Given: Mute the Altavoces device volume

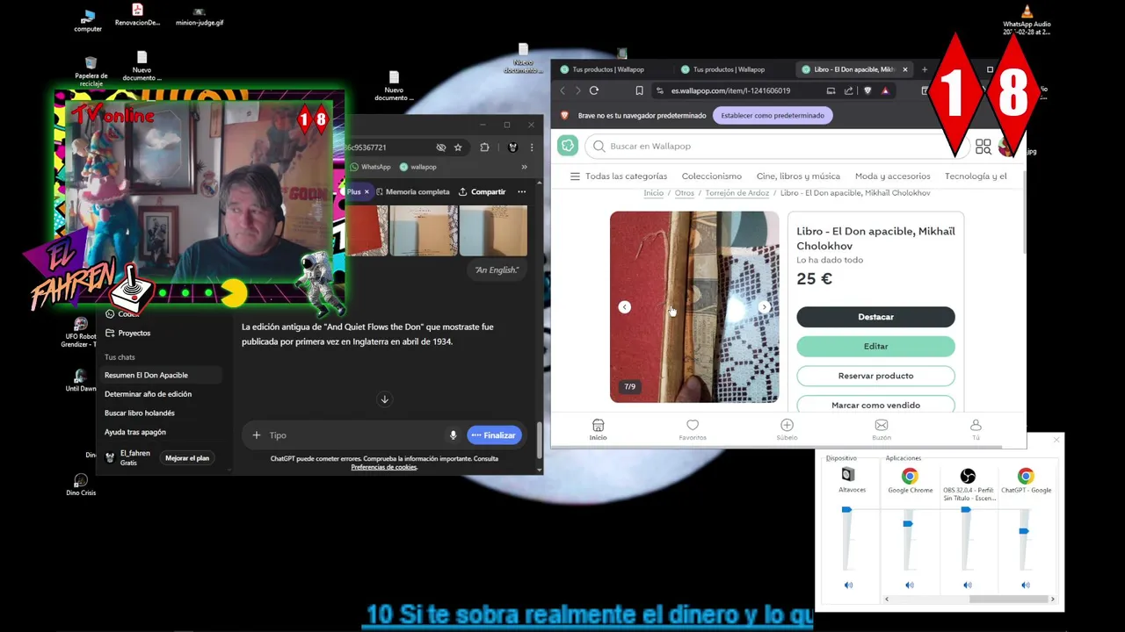Looking at the screenshot, I should pyautogui.click(x=848, y=585).
